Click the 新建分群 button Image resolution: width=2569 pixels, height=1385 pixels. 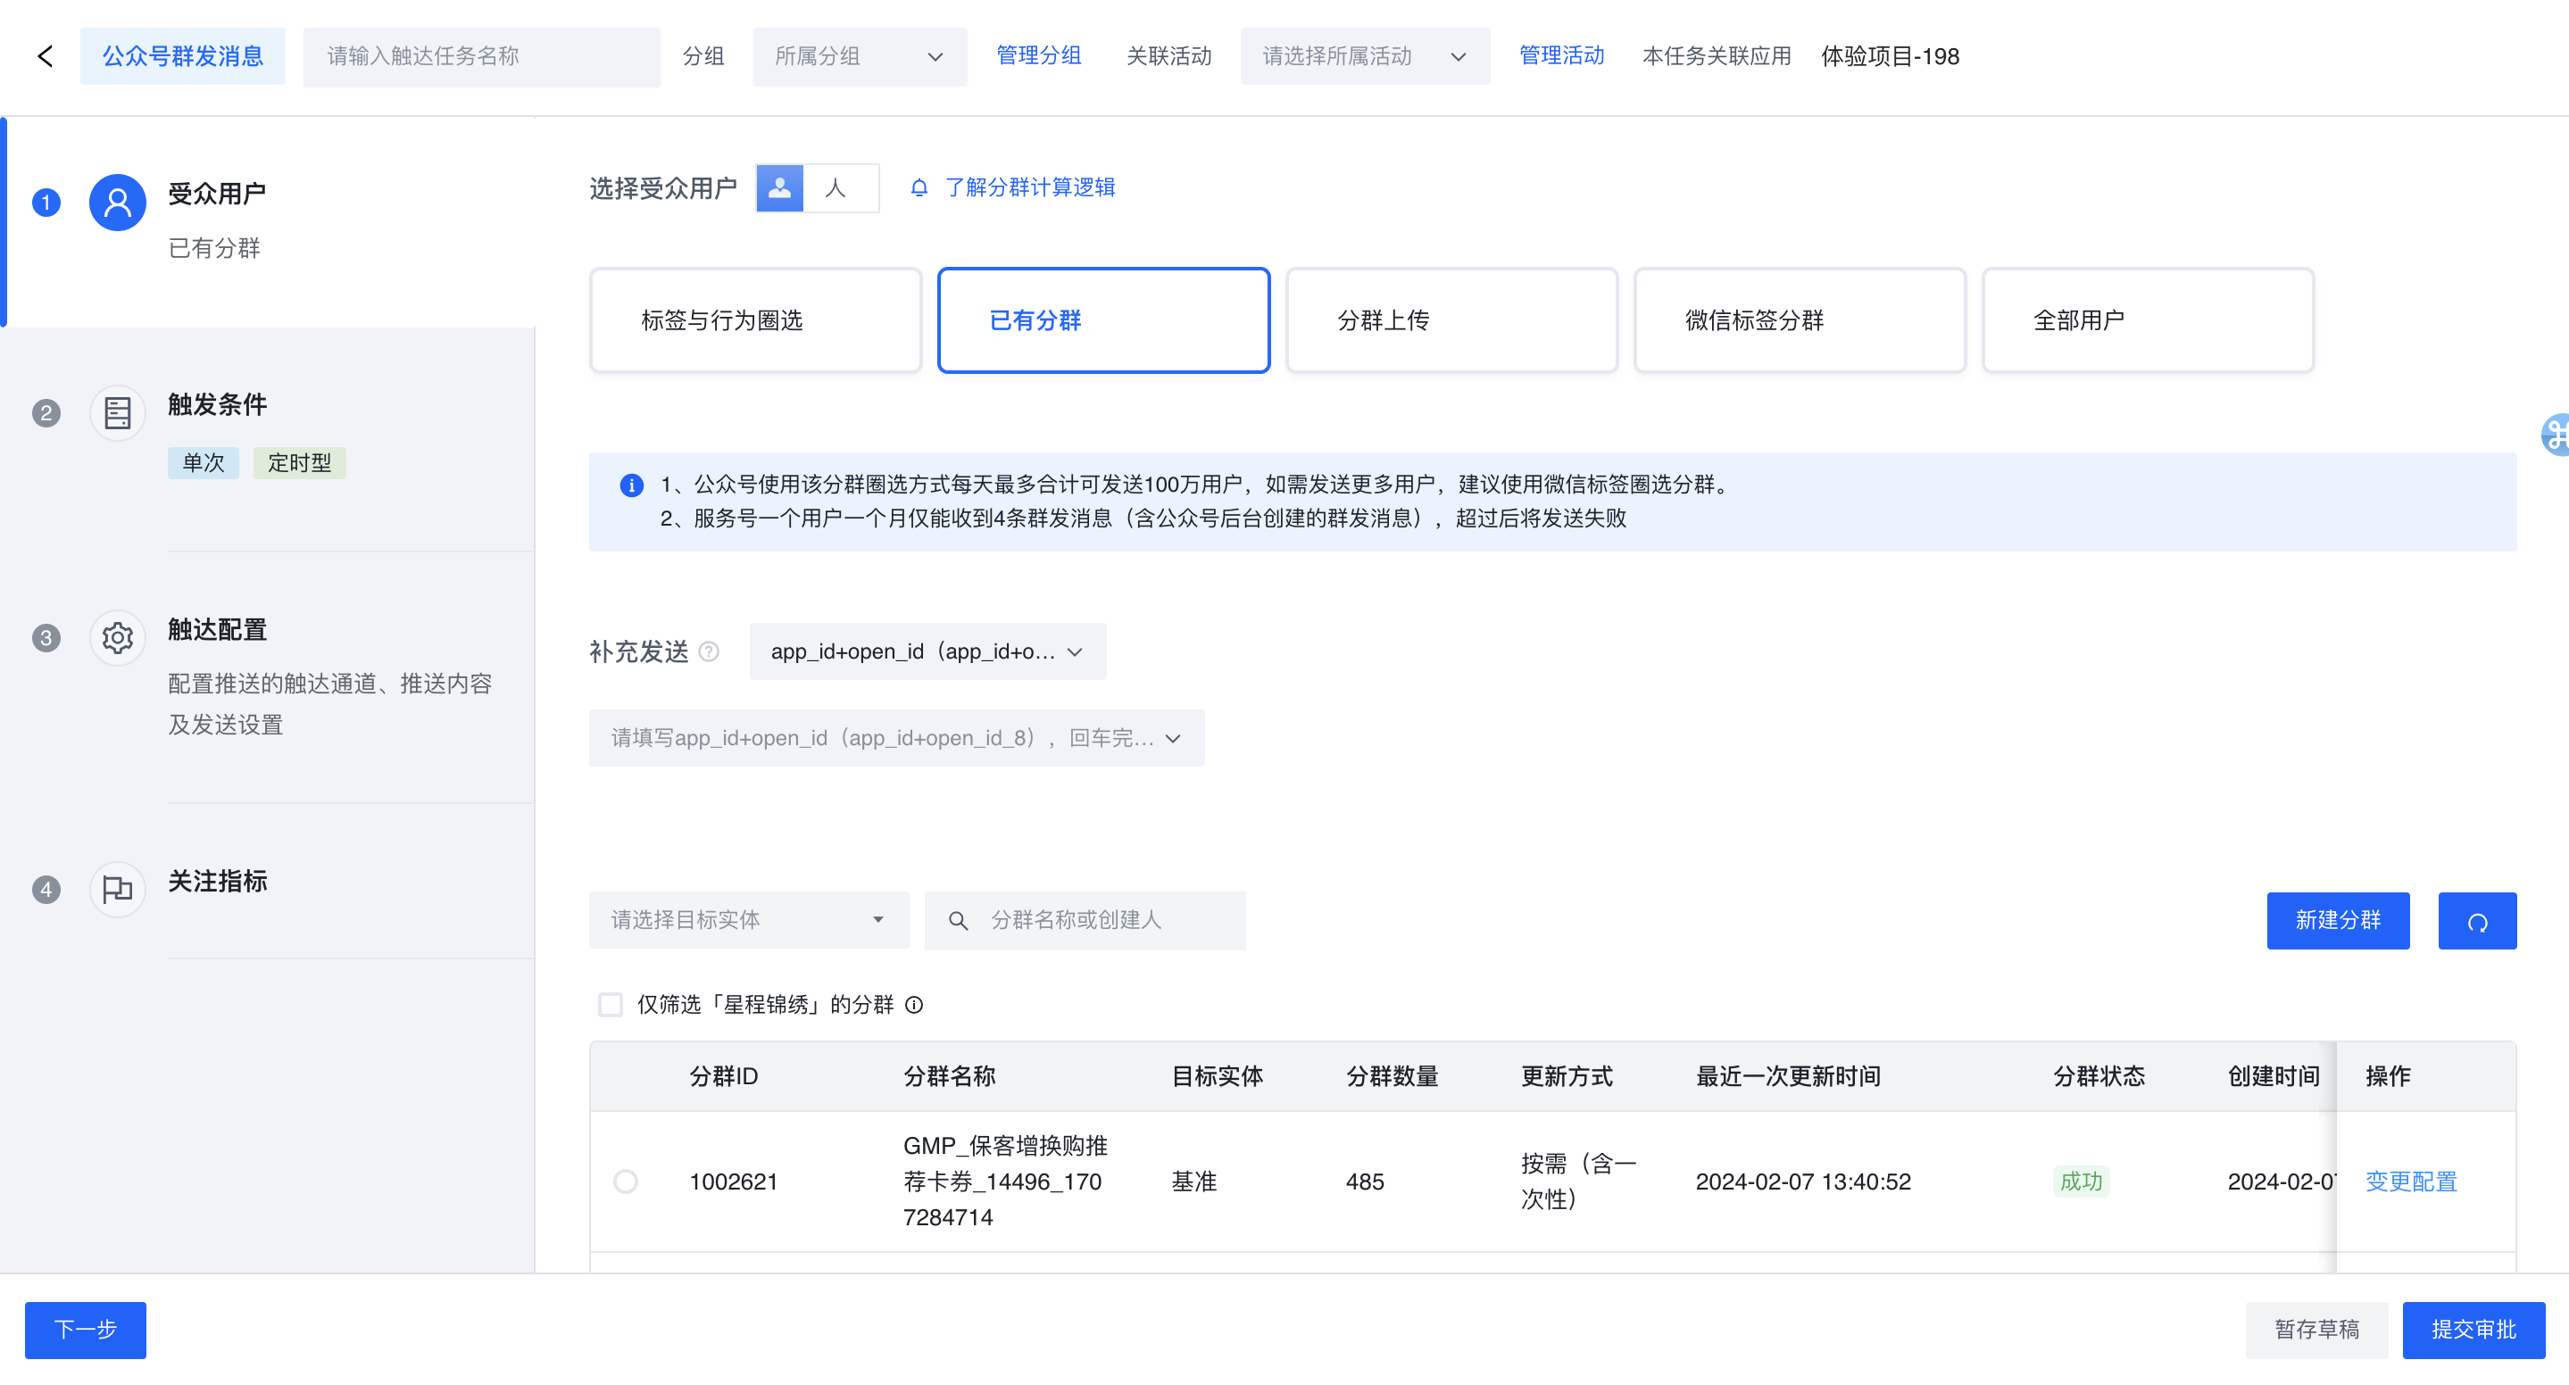(x=2337, y=920)
